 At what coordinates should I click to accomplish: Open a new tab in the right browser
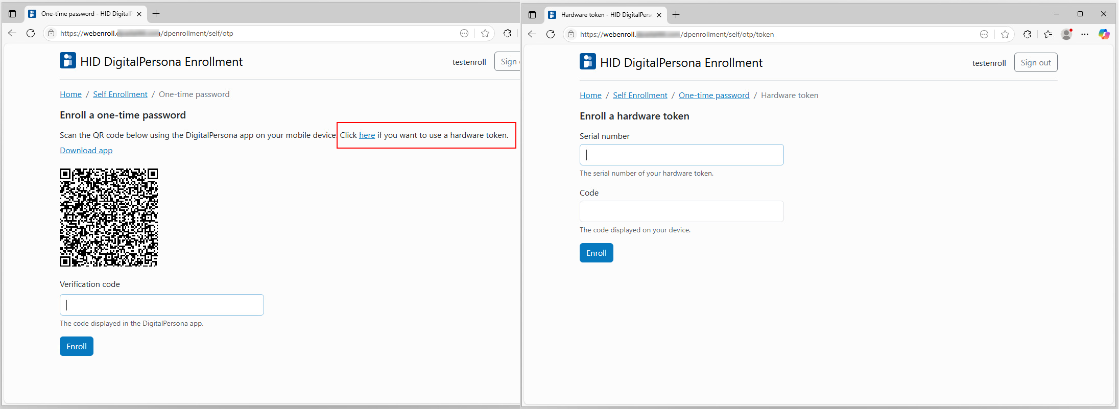676,15
